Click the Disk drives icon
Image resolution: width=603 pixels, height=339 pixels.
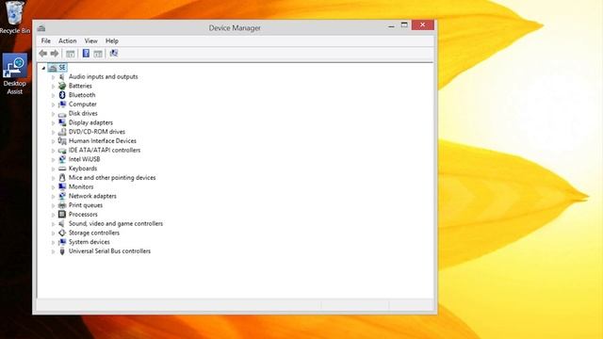62,114
